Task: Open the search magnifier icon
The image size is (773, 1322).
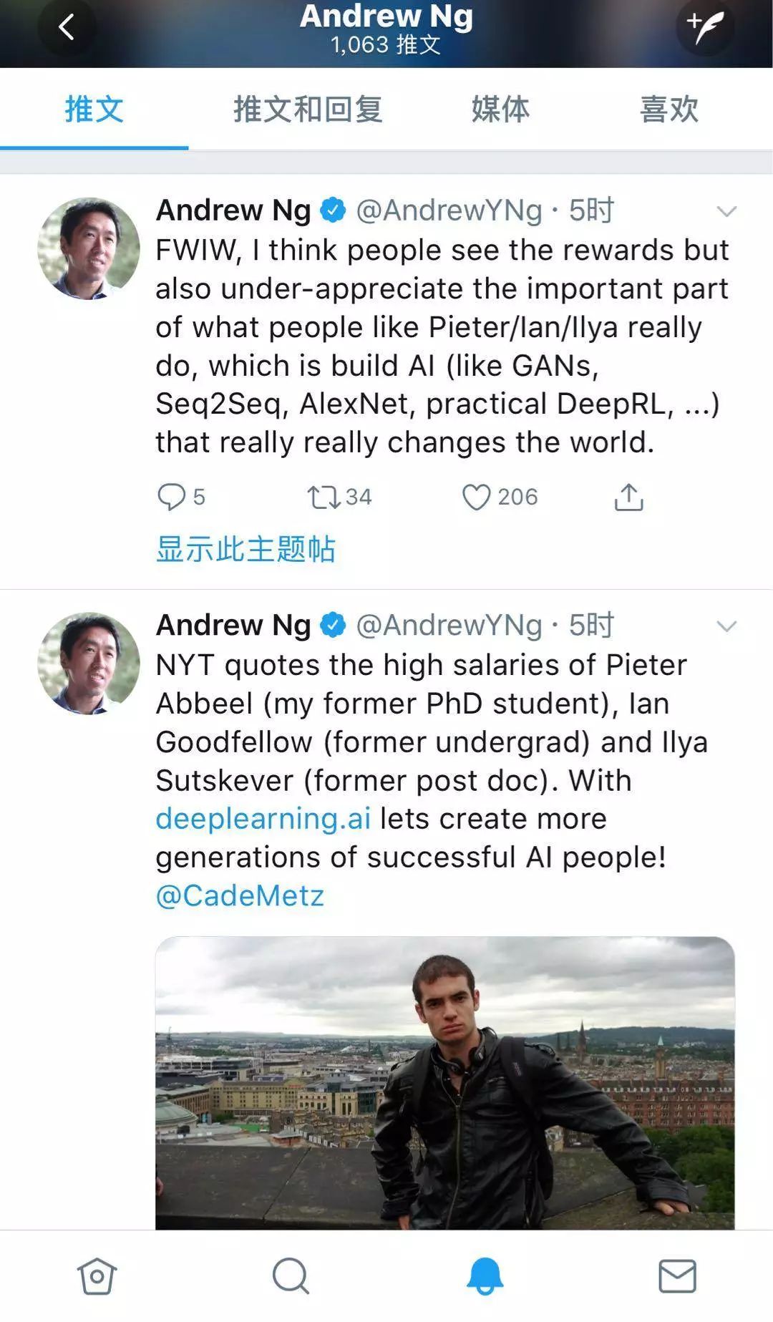Action: coord(291,1275)
